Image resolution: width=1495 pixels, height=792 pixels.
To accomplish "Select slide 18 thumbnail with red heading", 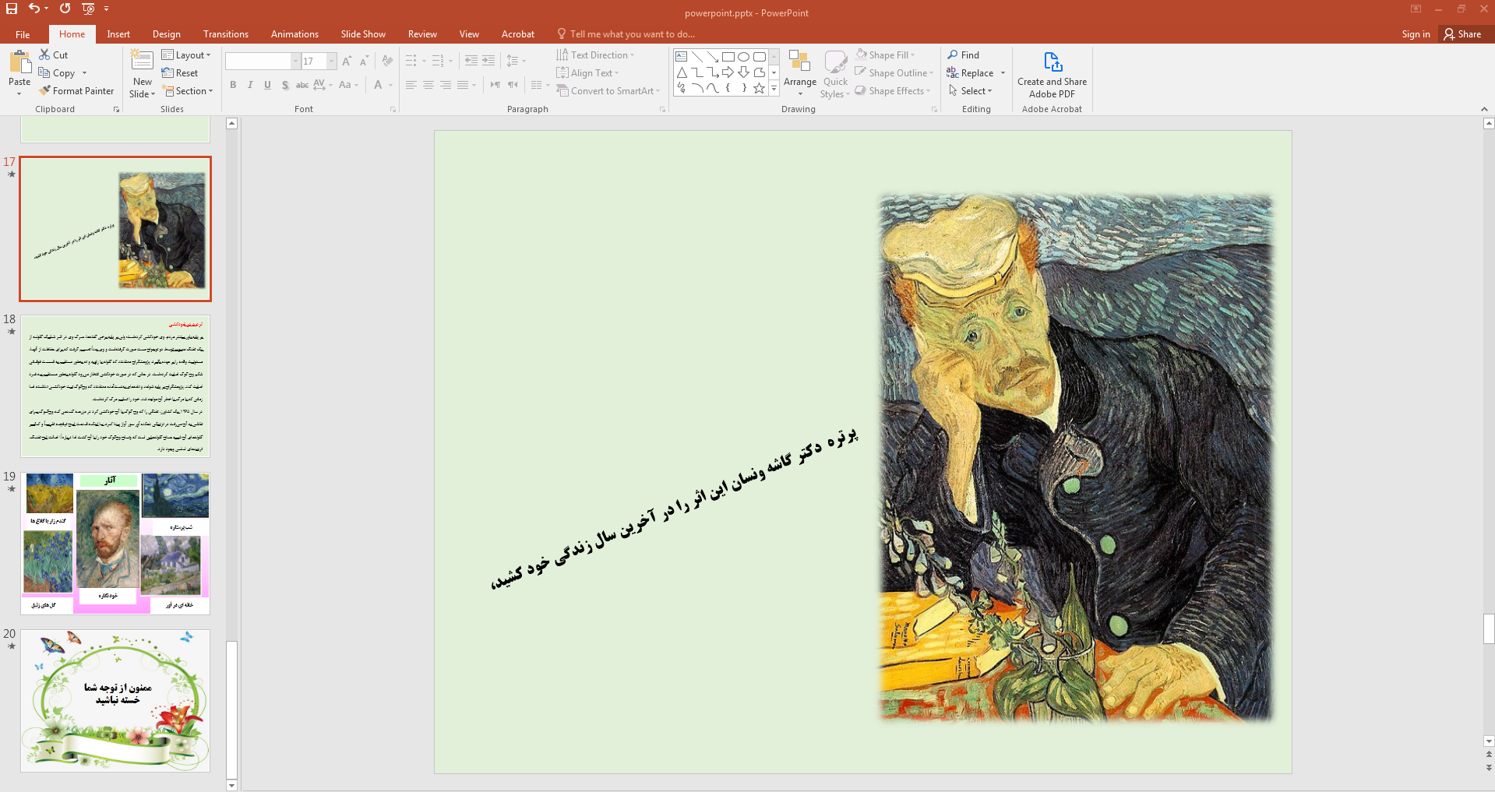I will pos(115,386).
